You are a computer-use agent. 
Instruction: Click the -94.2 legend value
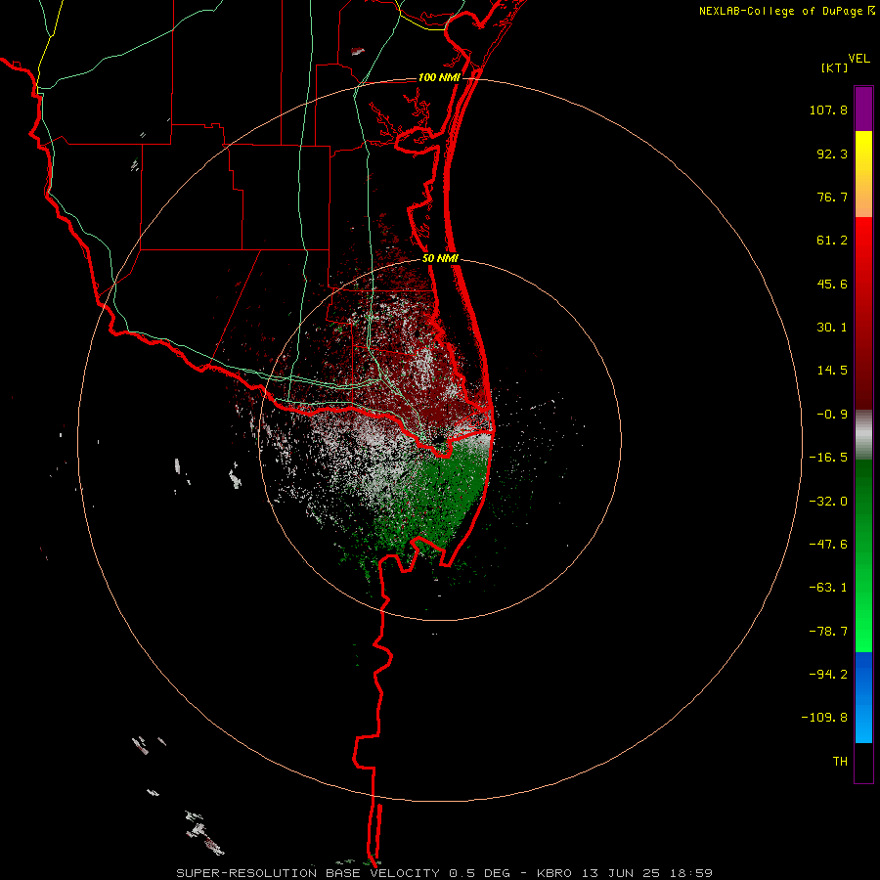(x=828, y=674)
